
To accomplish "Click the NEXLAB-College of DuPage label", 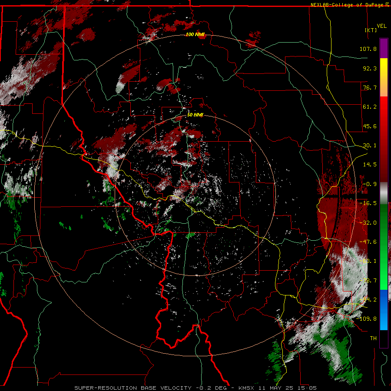I will pos(349,5).
